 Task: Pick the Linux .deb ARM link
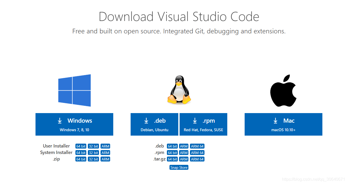tap(184, 146)
